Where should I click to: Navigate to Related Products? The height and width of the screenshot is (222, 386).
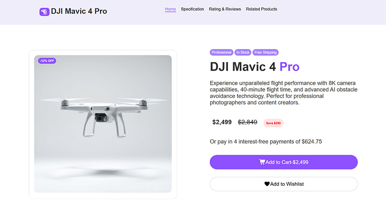click(x=261, y=9)
